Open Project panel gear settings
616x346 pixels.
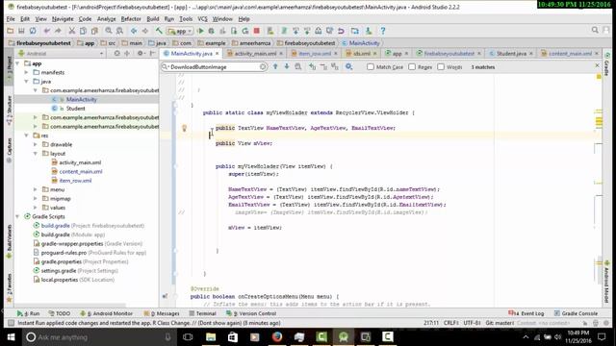[140, 54]
